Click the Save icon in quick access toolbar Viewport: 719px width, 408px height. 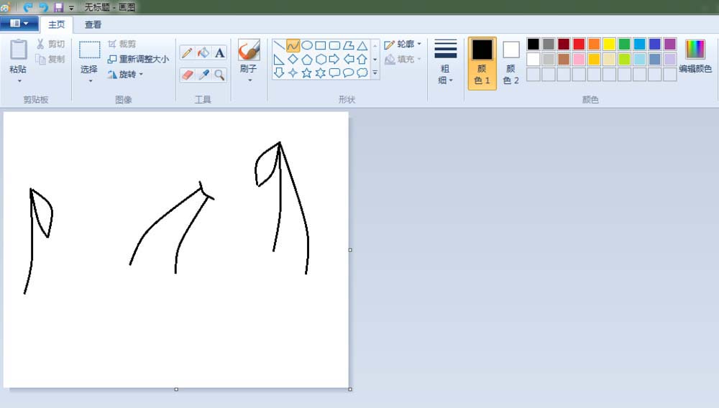pos(58,7)
